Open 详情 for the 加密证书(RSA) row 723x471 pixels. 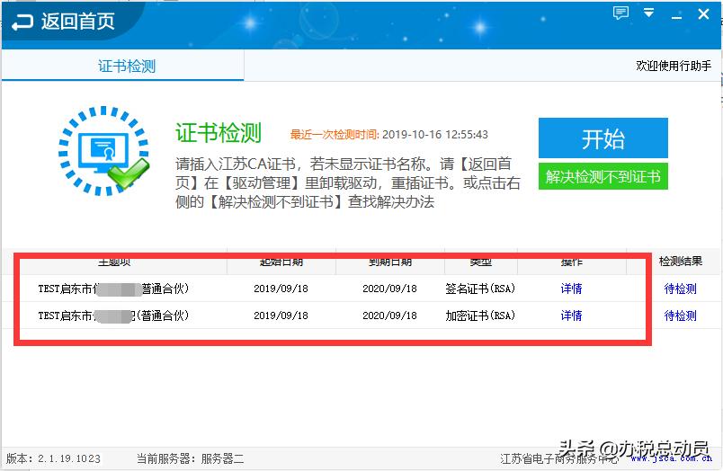point(571,315)
